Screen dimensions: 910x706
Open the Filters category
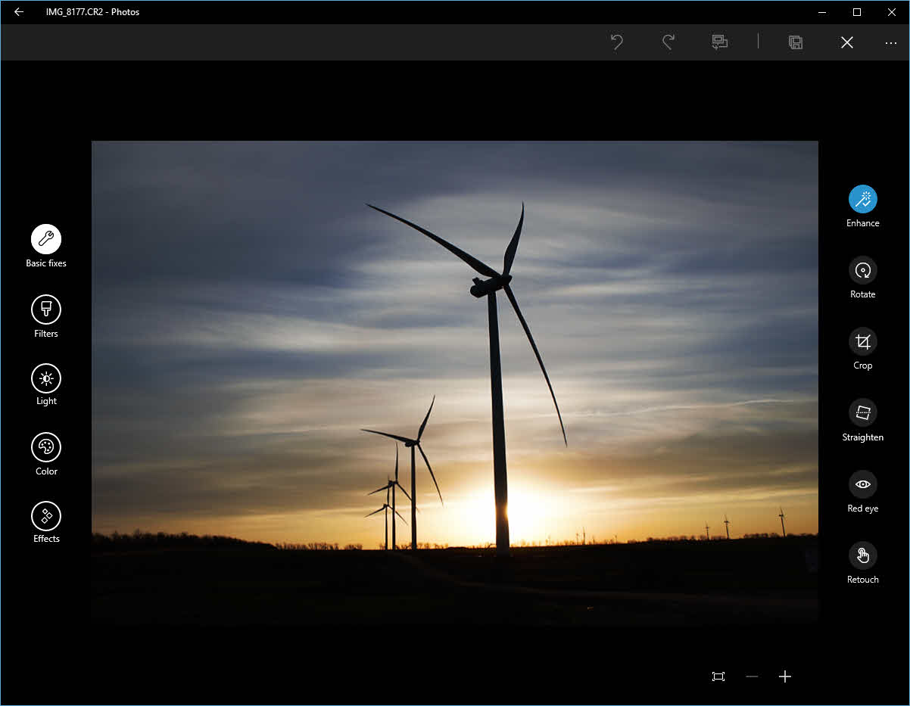point(46,309)
